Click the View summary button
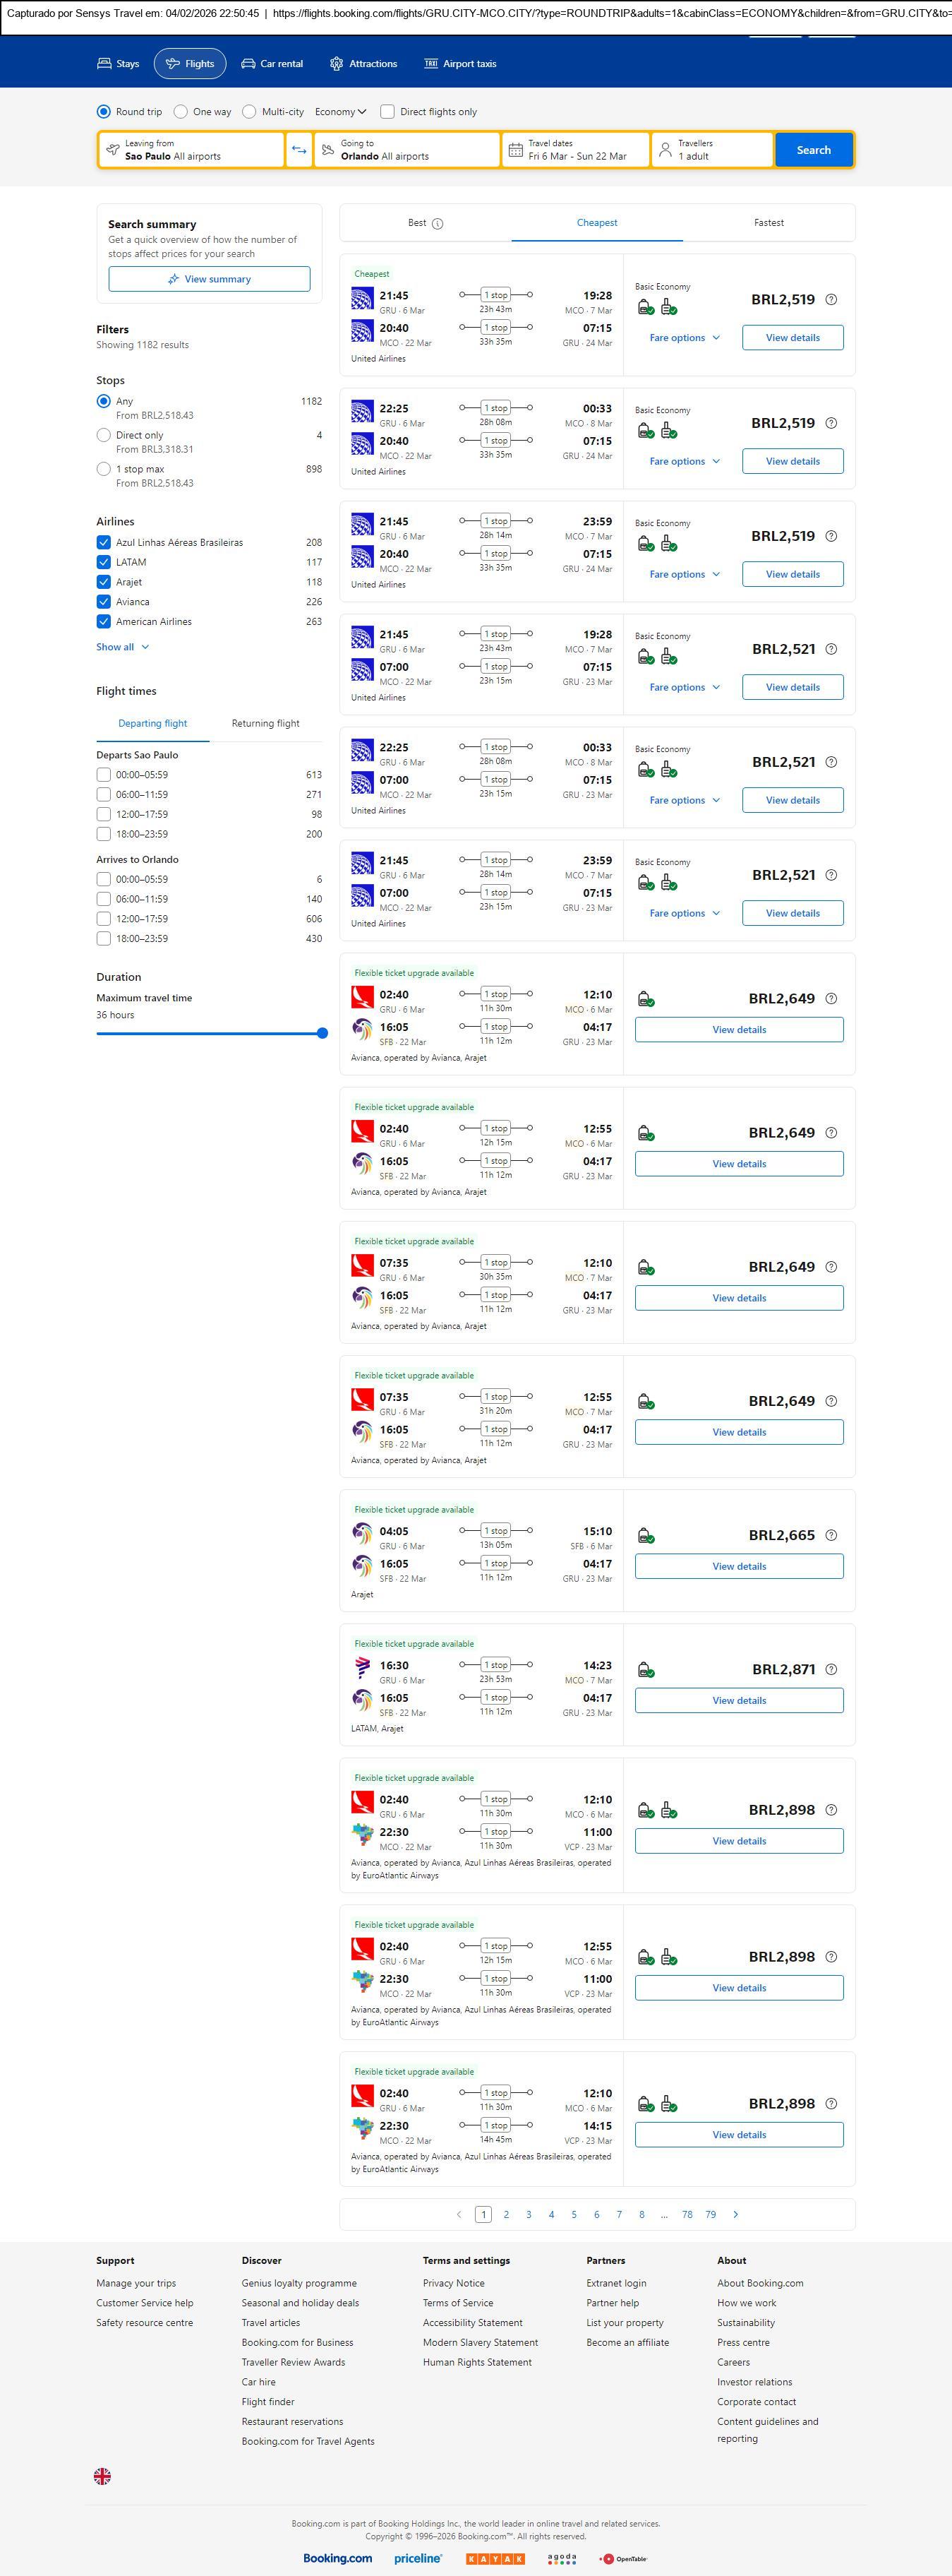Screen dimensions: 952x2576 209,279
